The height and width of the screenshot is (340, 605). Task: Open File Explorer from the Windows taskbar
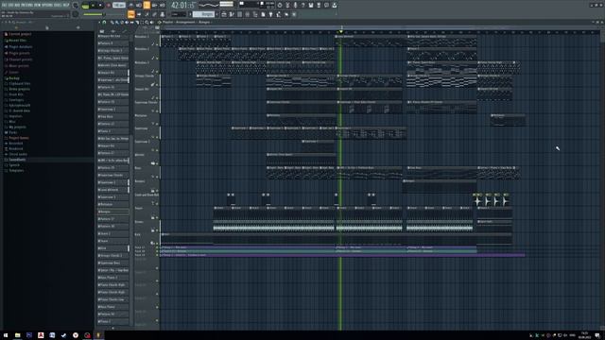(x=17, y=335)
